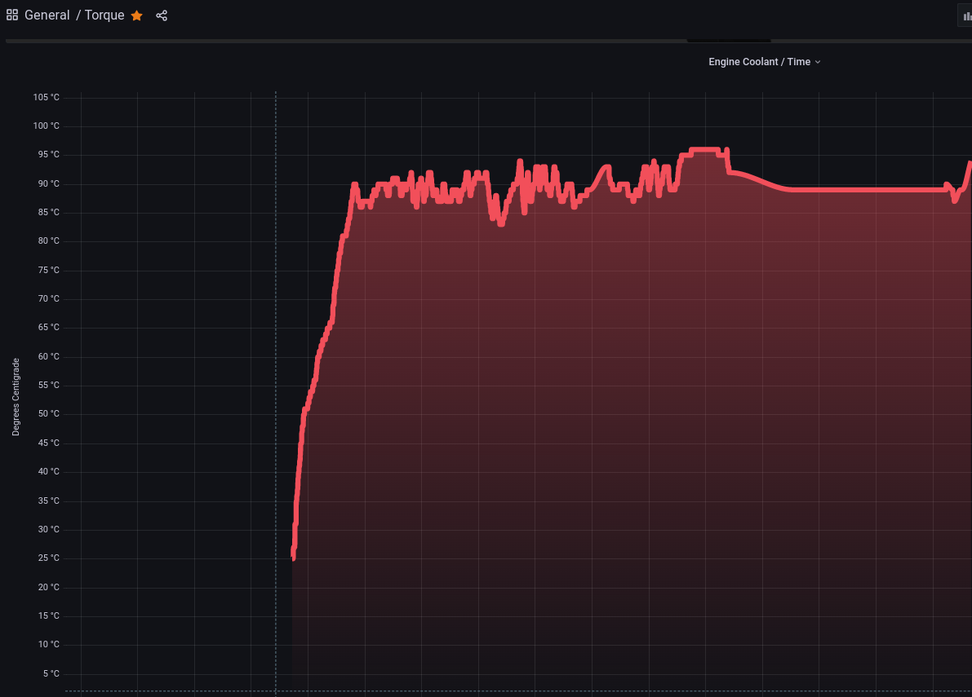Click the 5 °C y-axis tick label

pyautogui.click(x=51, y=673)
